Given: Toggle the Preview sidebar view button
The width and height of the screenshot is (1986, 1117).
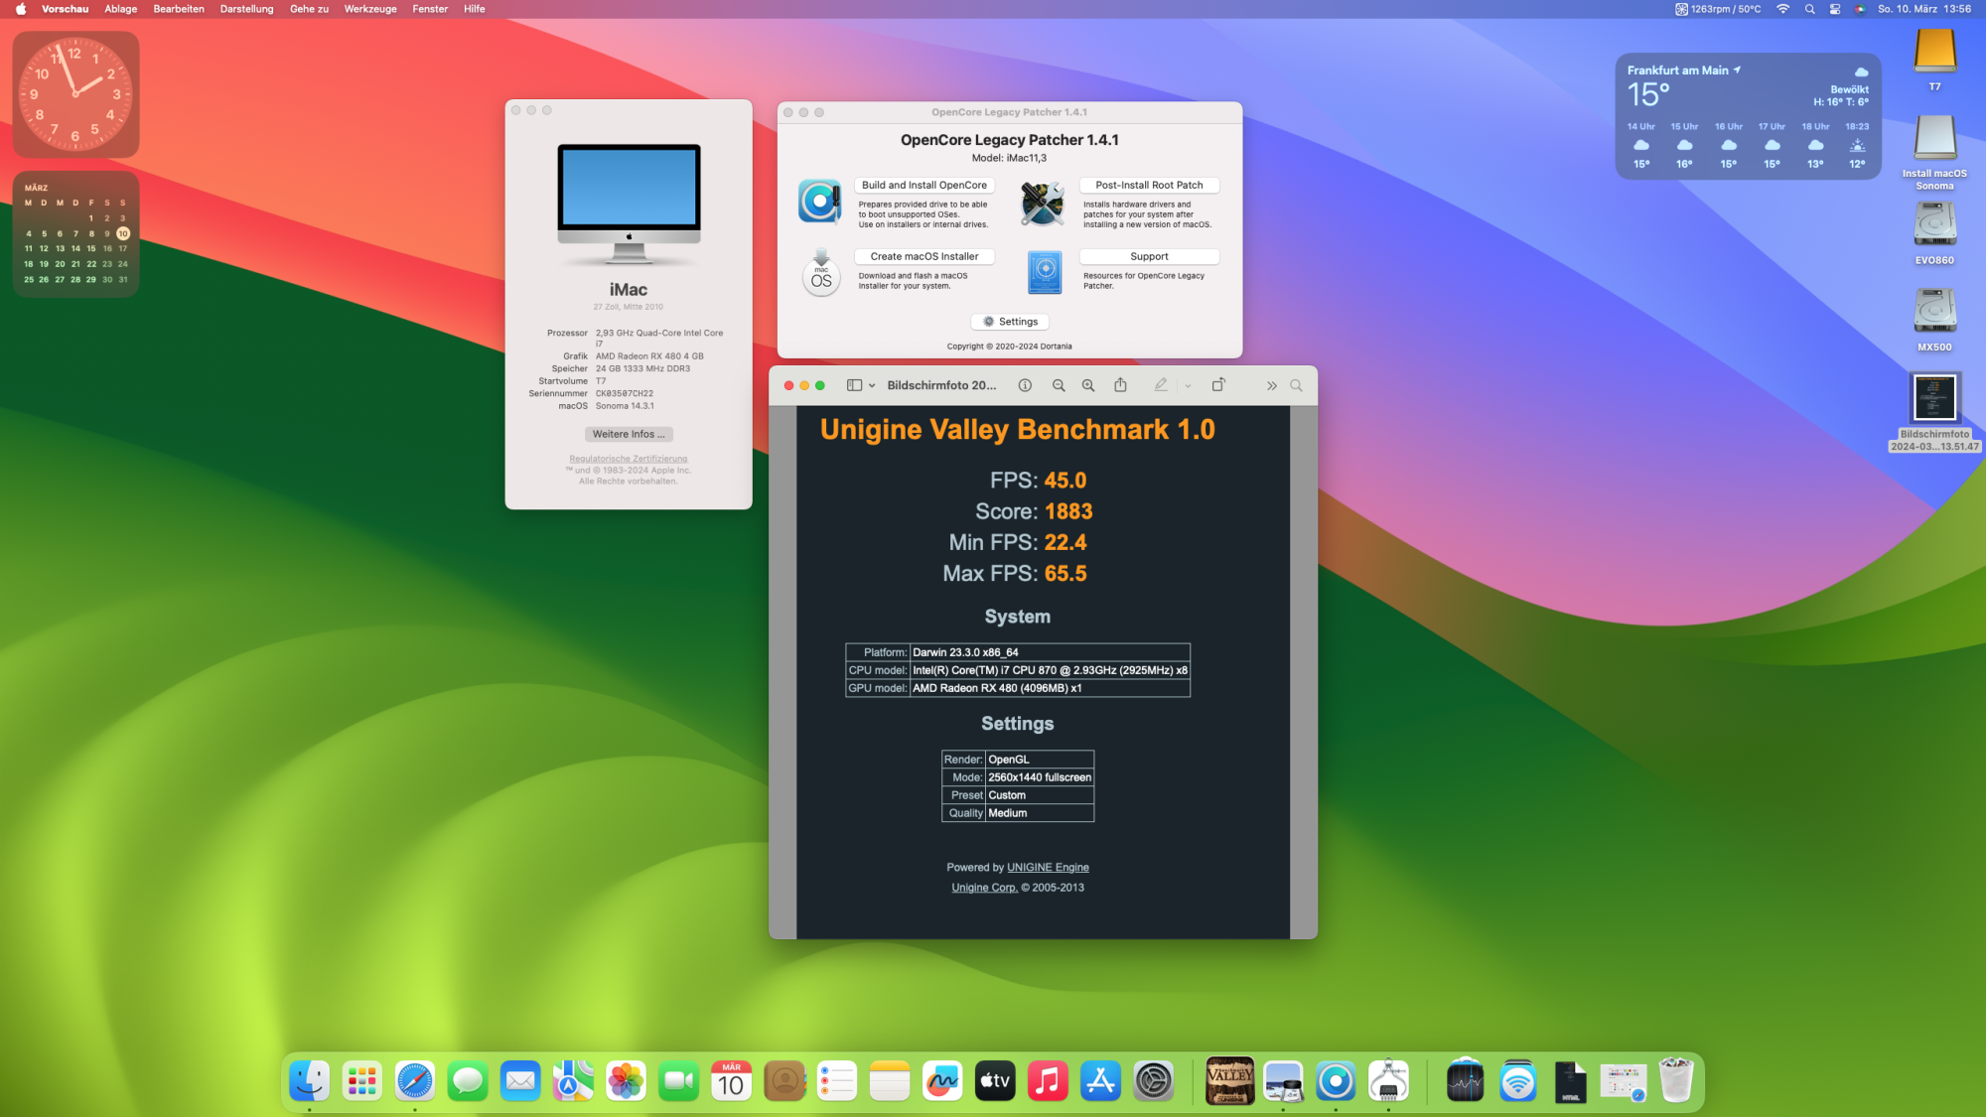Looking at the screenshot, I should (854, 385).
